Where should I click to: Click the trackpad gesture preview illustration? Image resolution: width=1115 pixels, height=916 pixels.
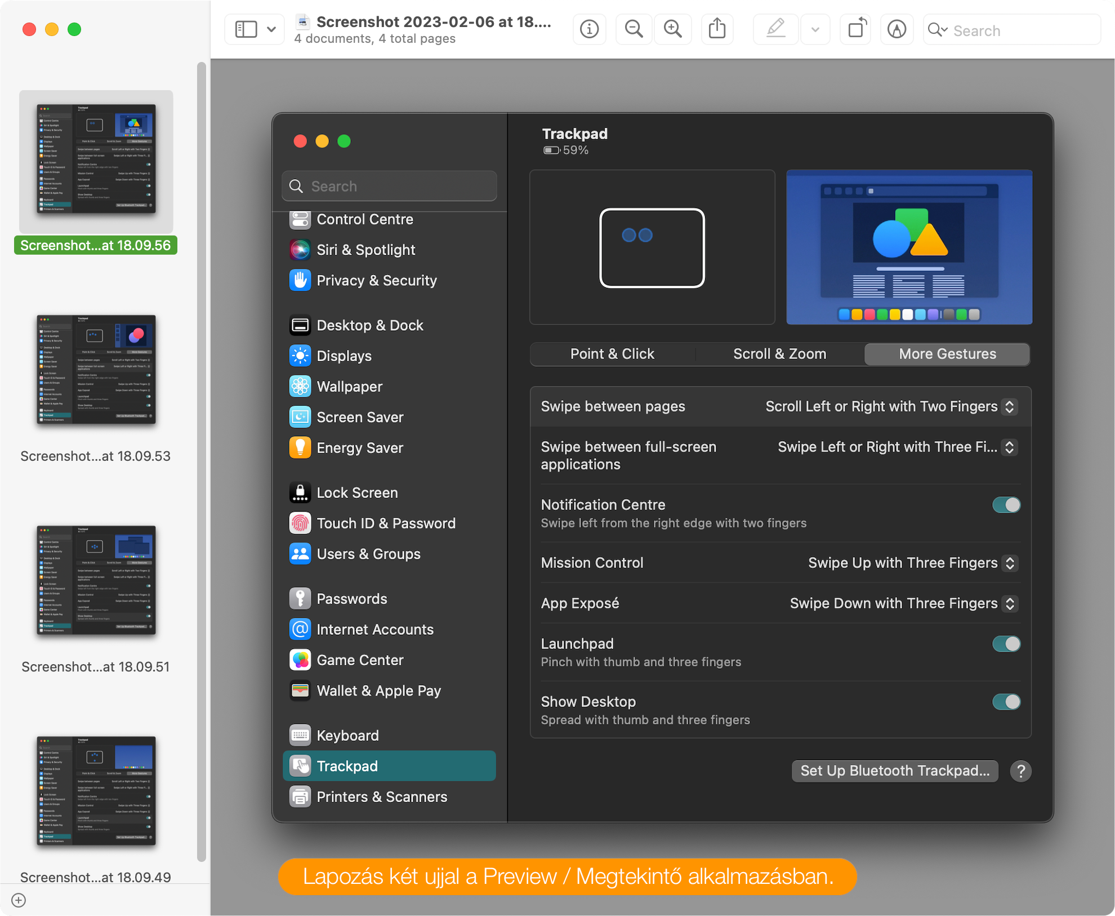pos(652,247)
